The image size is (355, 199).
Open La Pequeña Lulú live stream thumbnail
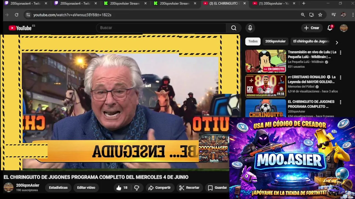[x=265, y=61]
